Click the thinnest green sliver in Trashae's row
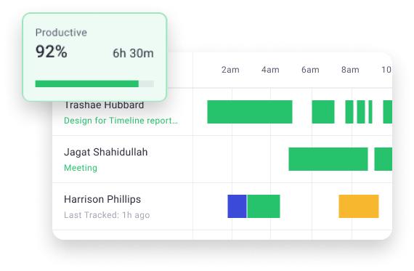The height and width of the screenshot is (271, 414). tap(370, 112)
